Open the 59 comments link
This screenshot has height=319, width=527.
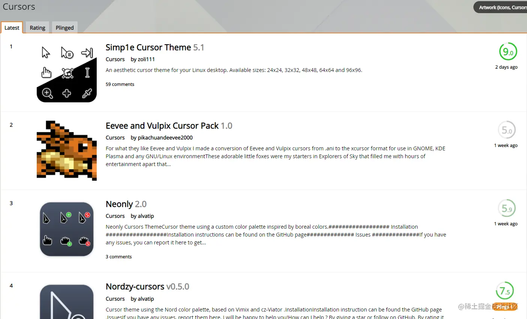120,84
